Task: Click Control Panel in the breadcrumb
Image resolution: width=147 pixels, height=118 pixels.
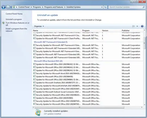Action: pyautogui.click(x=24, y=7)
